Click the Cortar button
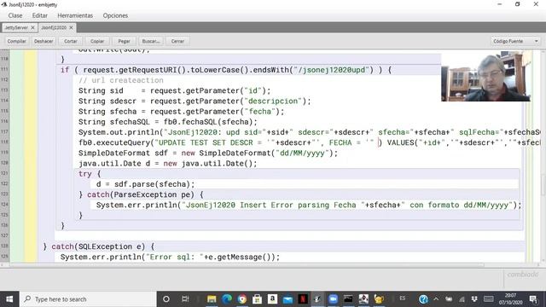Viewport: 546px width, 307px height. 70,41
